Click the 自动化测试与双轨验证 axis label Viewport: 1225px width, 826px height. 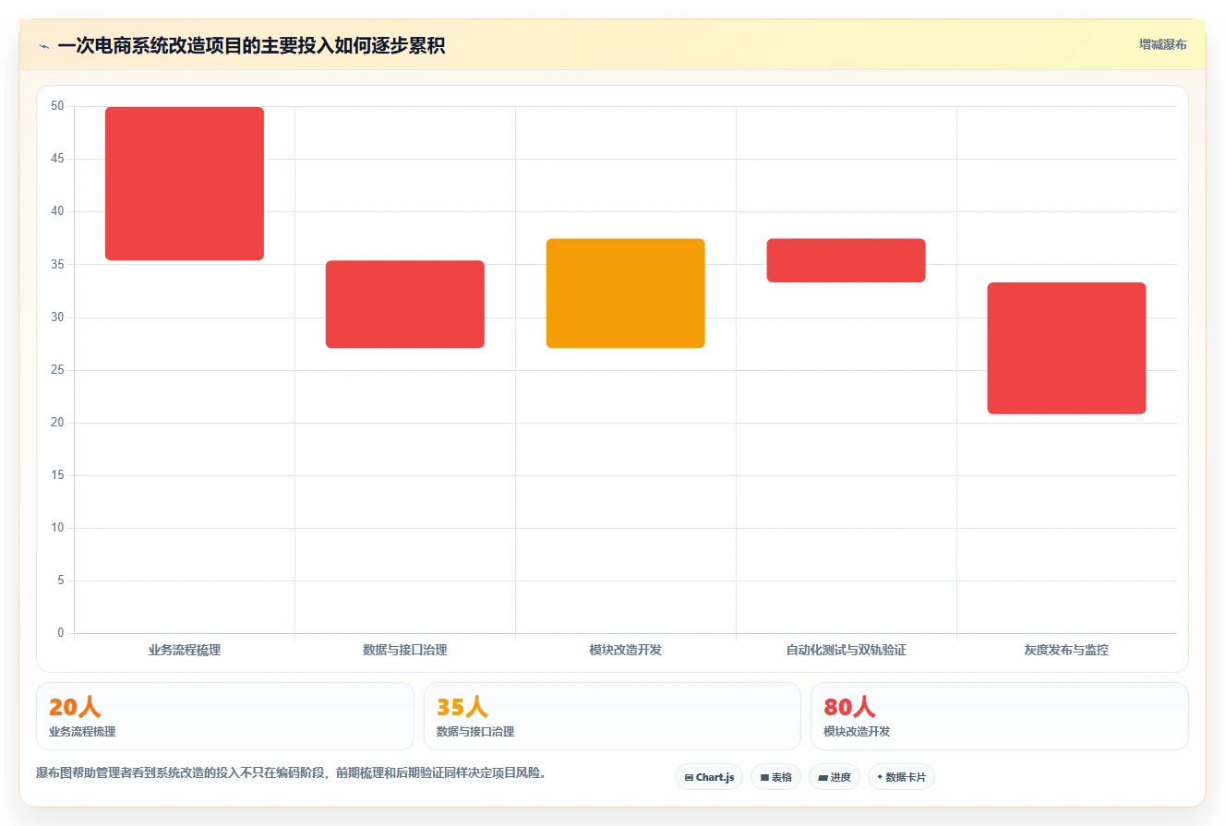847,650
